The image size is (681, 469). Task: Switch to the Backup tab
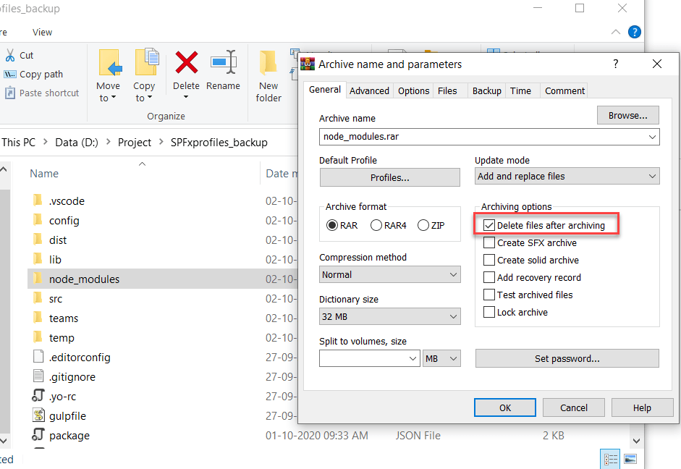[x=486, y=90]
